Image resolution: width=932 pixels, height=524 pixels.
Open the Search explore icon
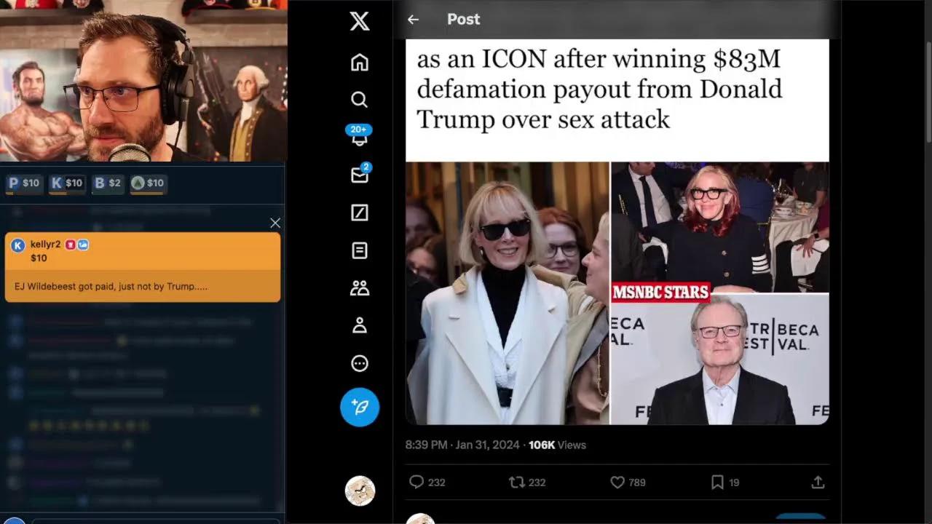359,100
